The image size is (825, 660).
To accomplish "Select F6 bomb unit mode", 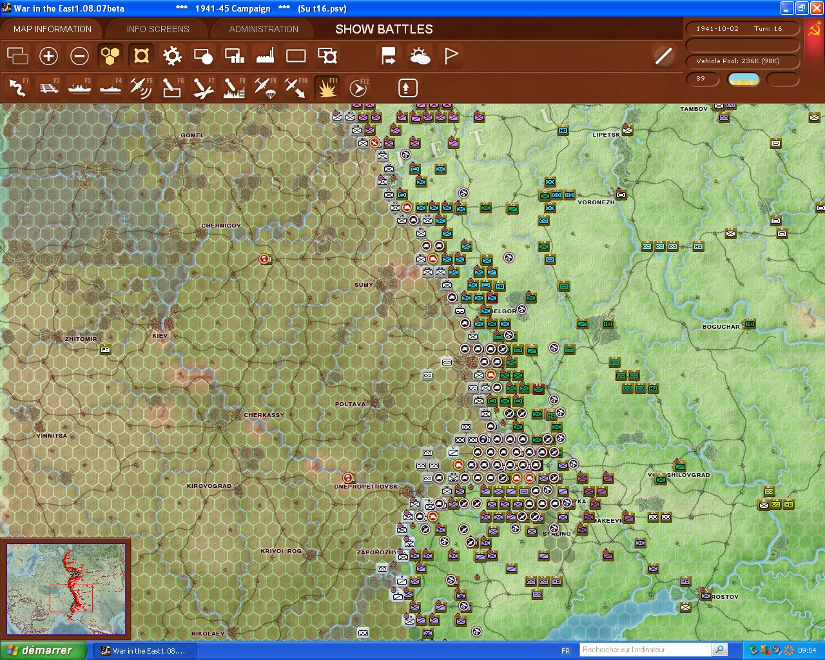I will [172, 88].
